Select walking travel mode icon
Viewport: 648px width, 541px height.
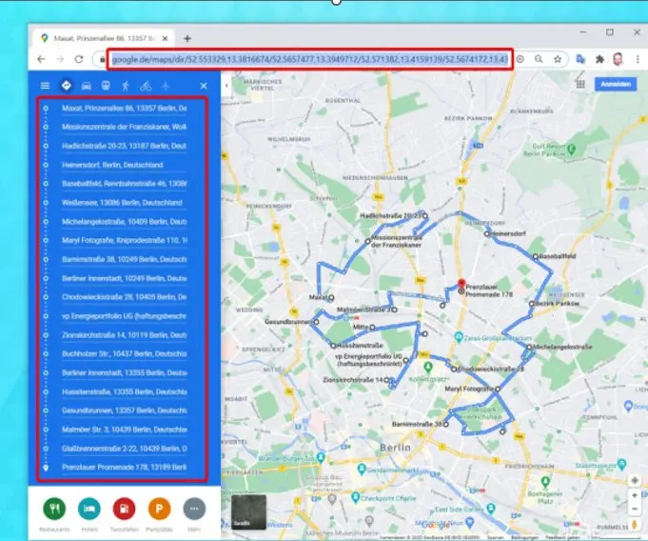(x=126, y=86)
